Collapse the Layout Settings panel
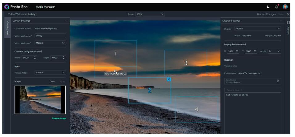The height and width of the screenshot is (137, 295). 66,21
